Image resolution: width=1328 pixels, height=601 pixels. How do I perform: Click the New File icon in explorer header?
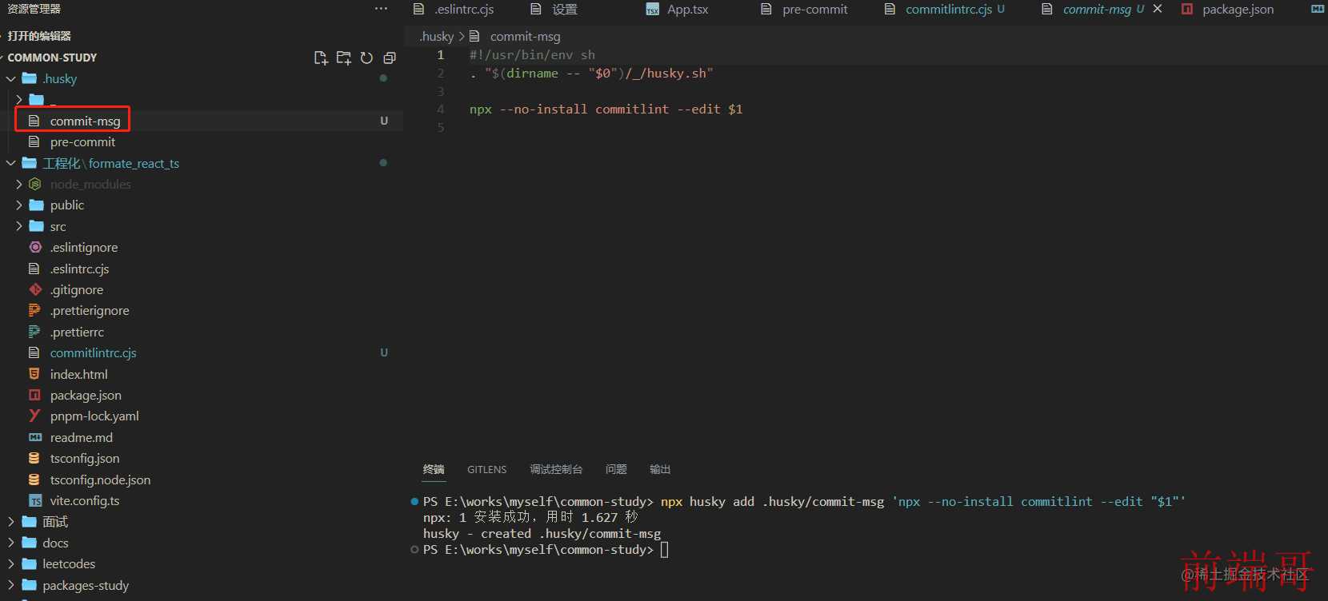(x=321, y=58)
